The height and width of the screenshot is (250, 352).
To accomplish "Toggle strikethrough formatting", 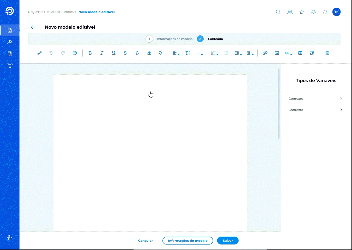I will coord(125,53).
